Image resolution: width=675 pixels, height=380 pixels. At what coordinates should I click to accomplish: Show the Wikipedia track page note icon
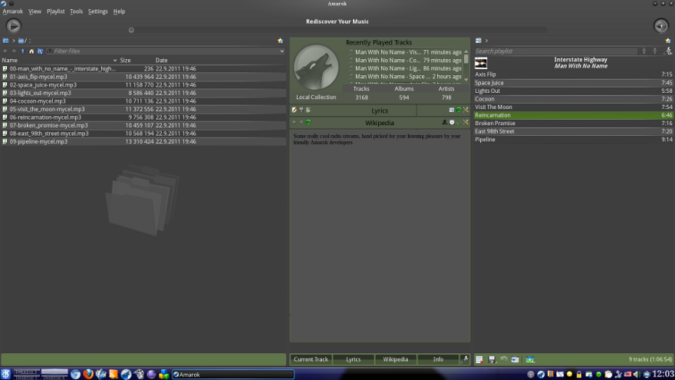459,123
